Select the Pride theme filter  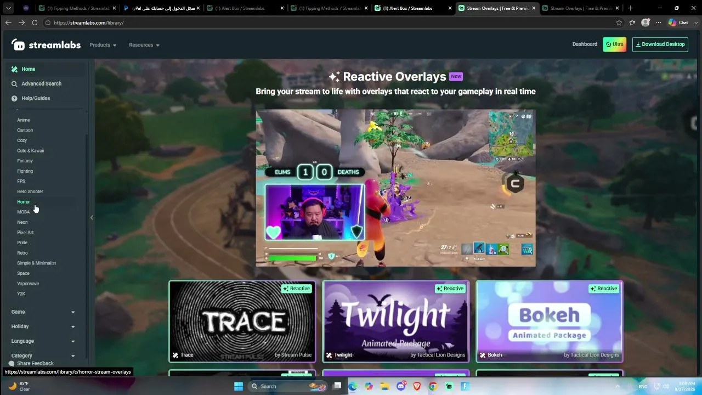click(x=22, y=242)
